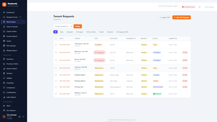217x122 pixels.
Task: Click SLA badge on WO-2026-0038 row
Action: point(185,52)
